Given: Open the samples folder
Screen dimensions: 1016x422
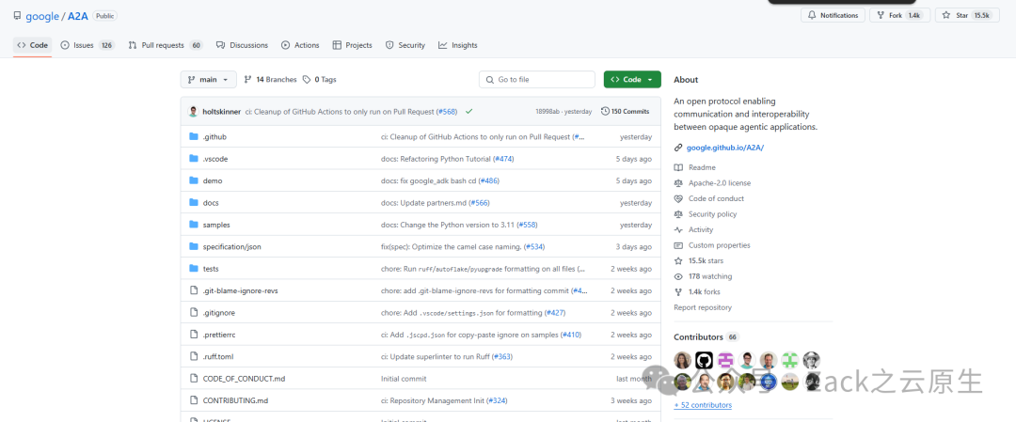Looking at the screenshot, I should [216, 225].
